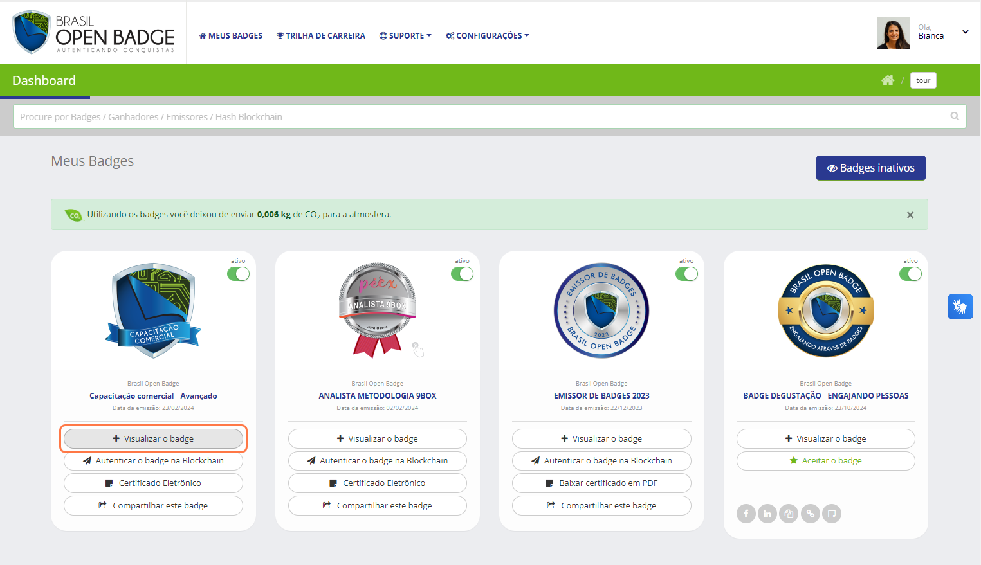Open the BADGE DEGUSTAÇÃO - ENGAJANDO PESSOAS title
The image size is (981, 565).
point(826,396)
